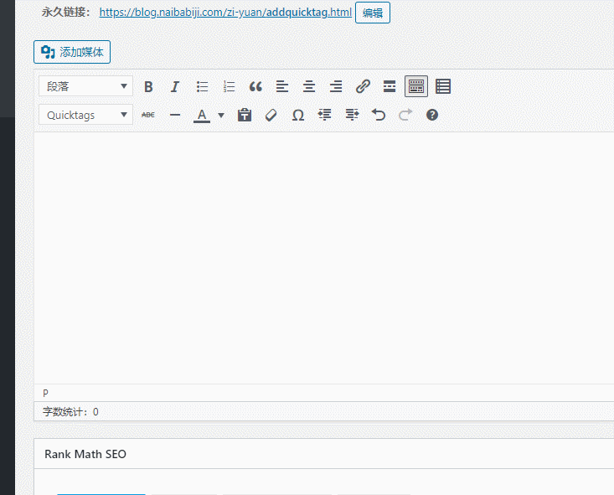
Task: Insert Read More tag
Action: pyautogui.click(x=390, y=86)
